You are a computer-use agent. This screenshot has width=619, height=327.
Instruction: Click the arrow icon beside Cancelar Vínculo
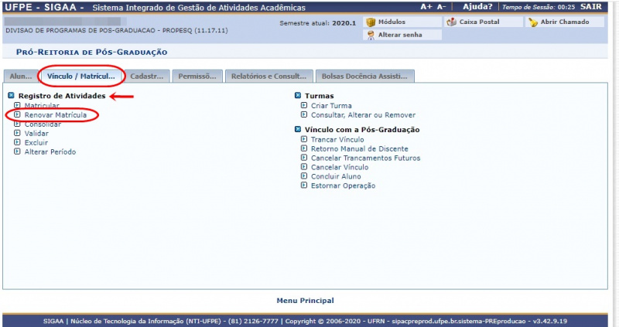[303, 167]
